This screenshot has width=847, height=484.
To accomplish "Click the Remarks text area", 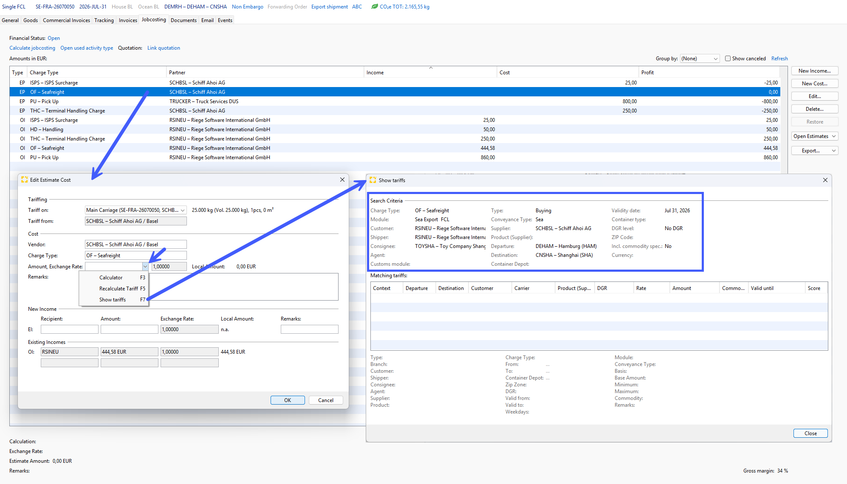I will [x=243, y=287].
